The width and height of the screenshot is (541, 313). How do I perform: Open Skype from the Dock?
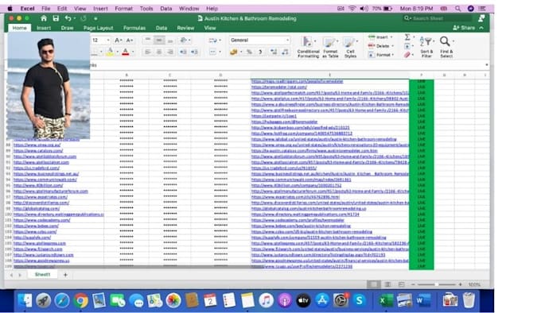[359, 300]
